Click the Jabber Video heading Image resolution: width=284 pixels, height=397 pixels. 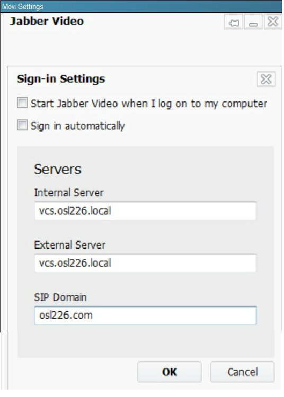pyautogui.click(x=47, y=21)
